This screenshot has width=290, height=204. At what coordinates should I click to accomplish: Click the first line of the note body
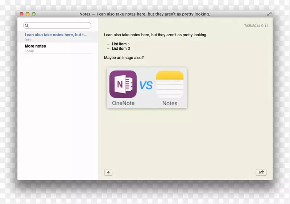click(x=156, y=35)
